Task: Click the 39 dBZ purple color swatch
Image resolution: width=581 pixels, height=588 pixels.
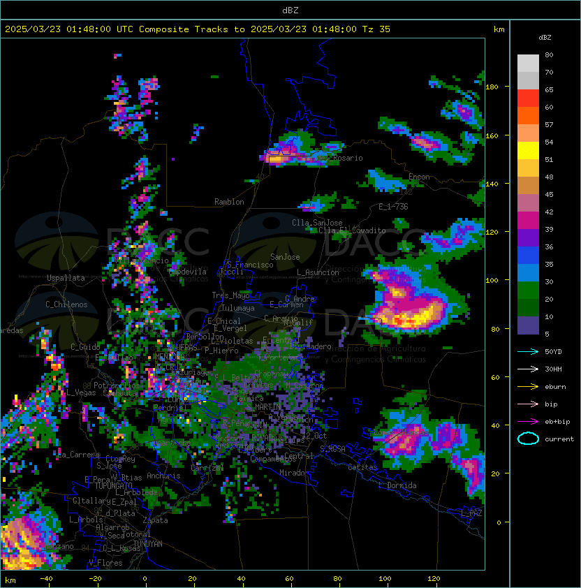Action: (x=528, y=237)
